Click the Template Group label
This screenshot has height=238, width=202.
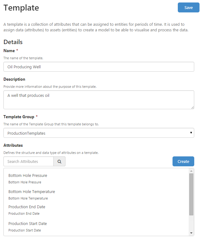(19, 117)
